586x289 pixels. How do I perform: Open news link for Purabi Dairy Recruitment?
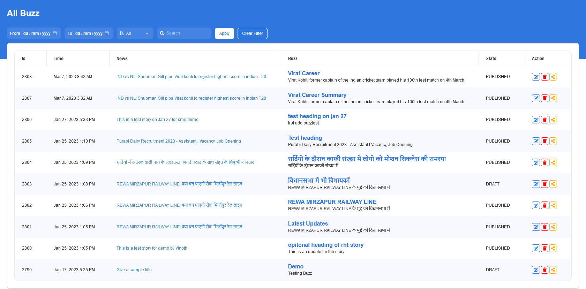pos(179,141)
